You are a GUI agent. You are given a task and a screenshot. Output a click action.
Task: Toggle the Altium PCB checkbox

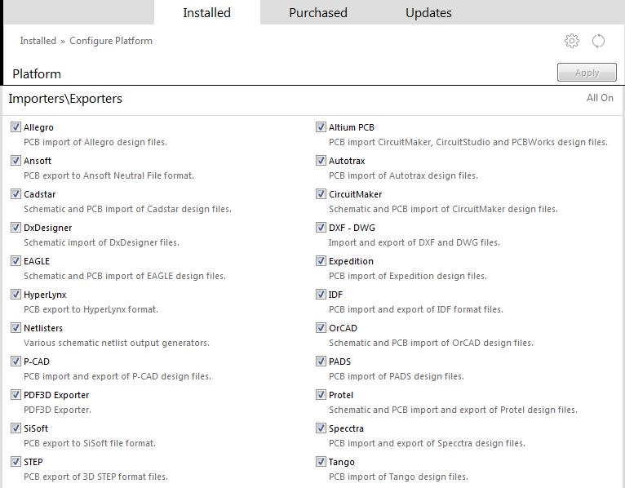tap(321, 126)
